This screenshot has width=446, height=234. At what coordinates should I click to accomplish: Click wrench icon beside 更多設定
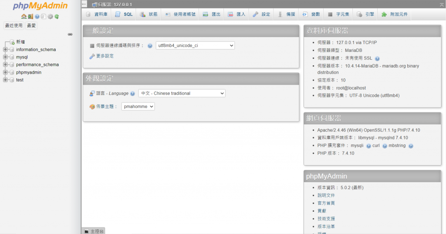(92, 56)
